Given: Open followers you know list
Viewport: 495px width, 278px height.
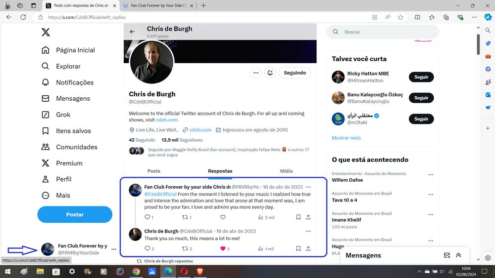Looking at the screenshot, I should point(219,152).
